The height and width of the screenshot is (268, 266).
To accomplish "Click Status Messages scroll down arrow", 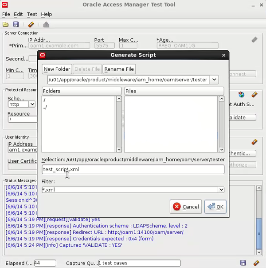I will (259, 252).
